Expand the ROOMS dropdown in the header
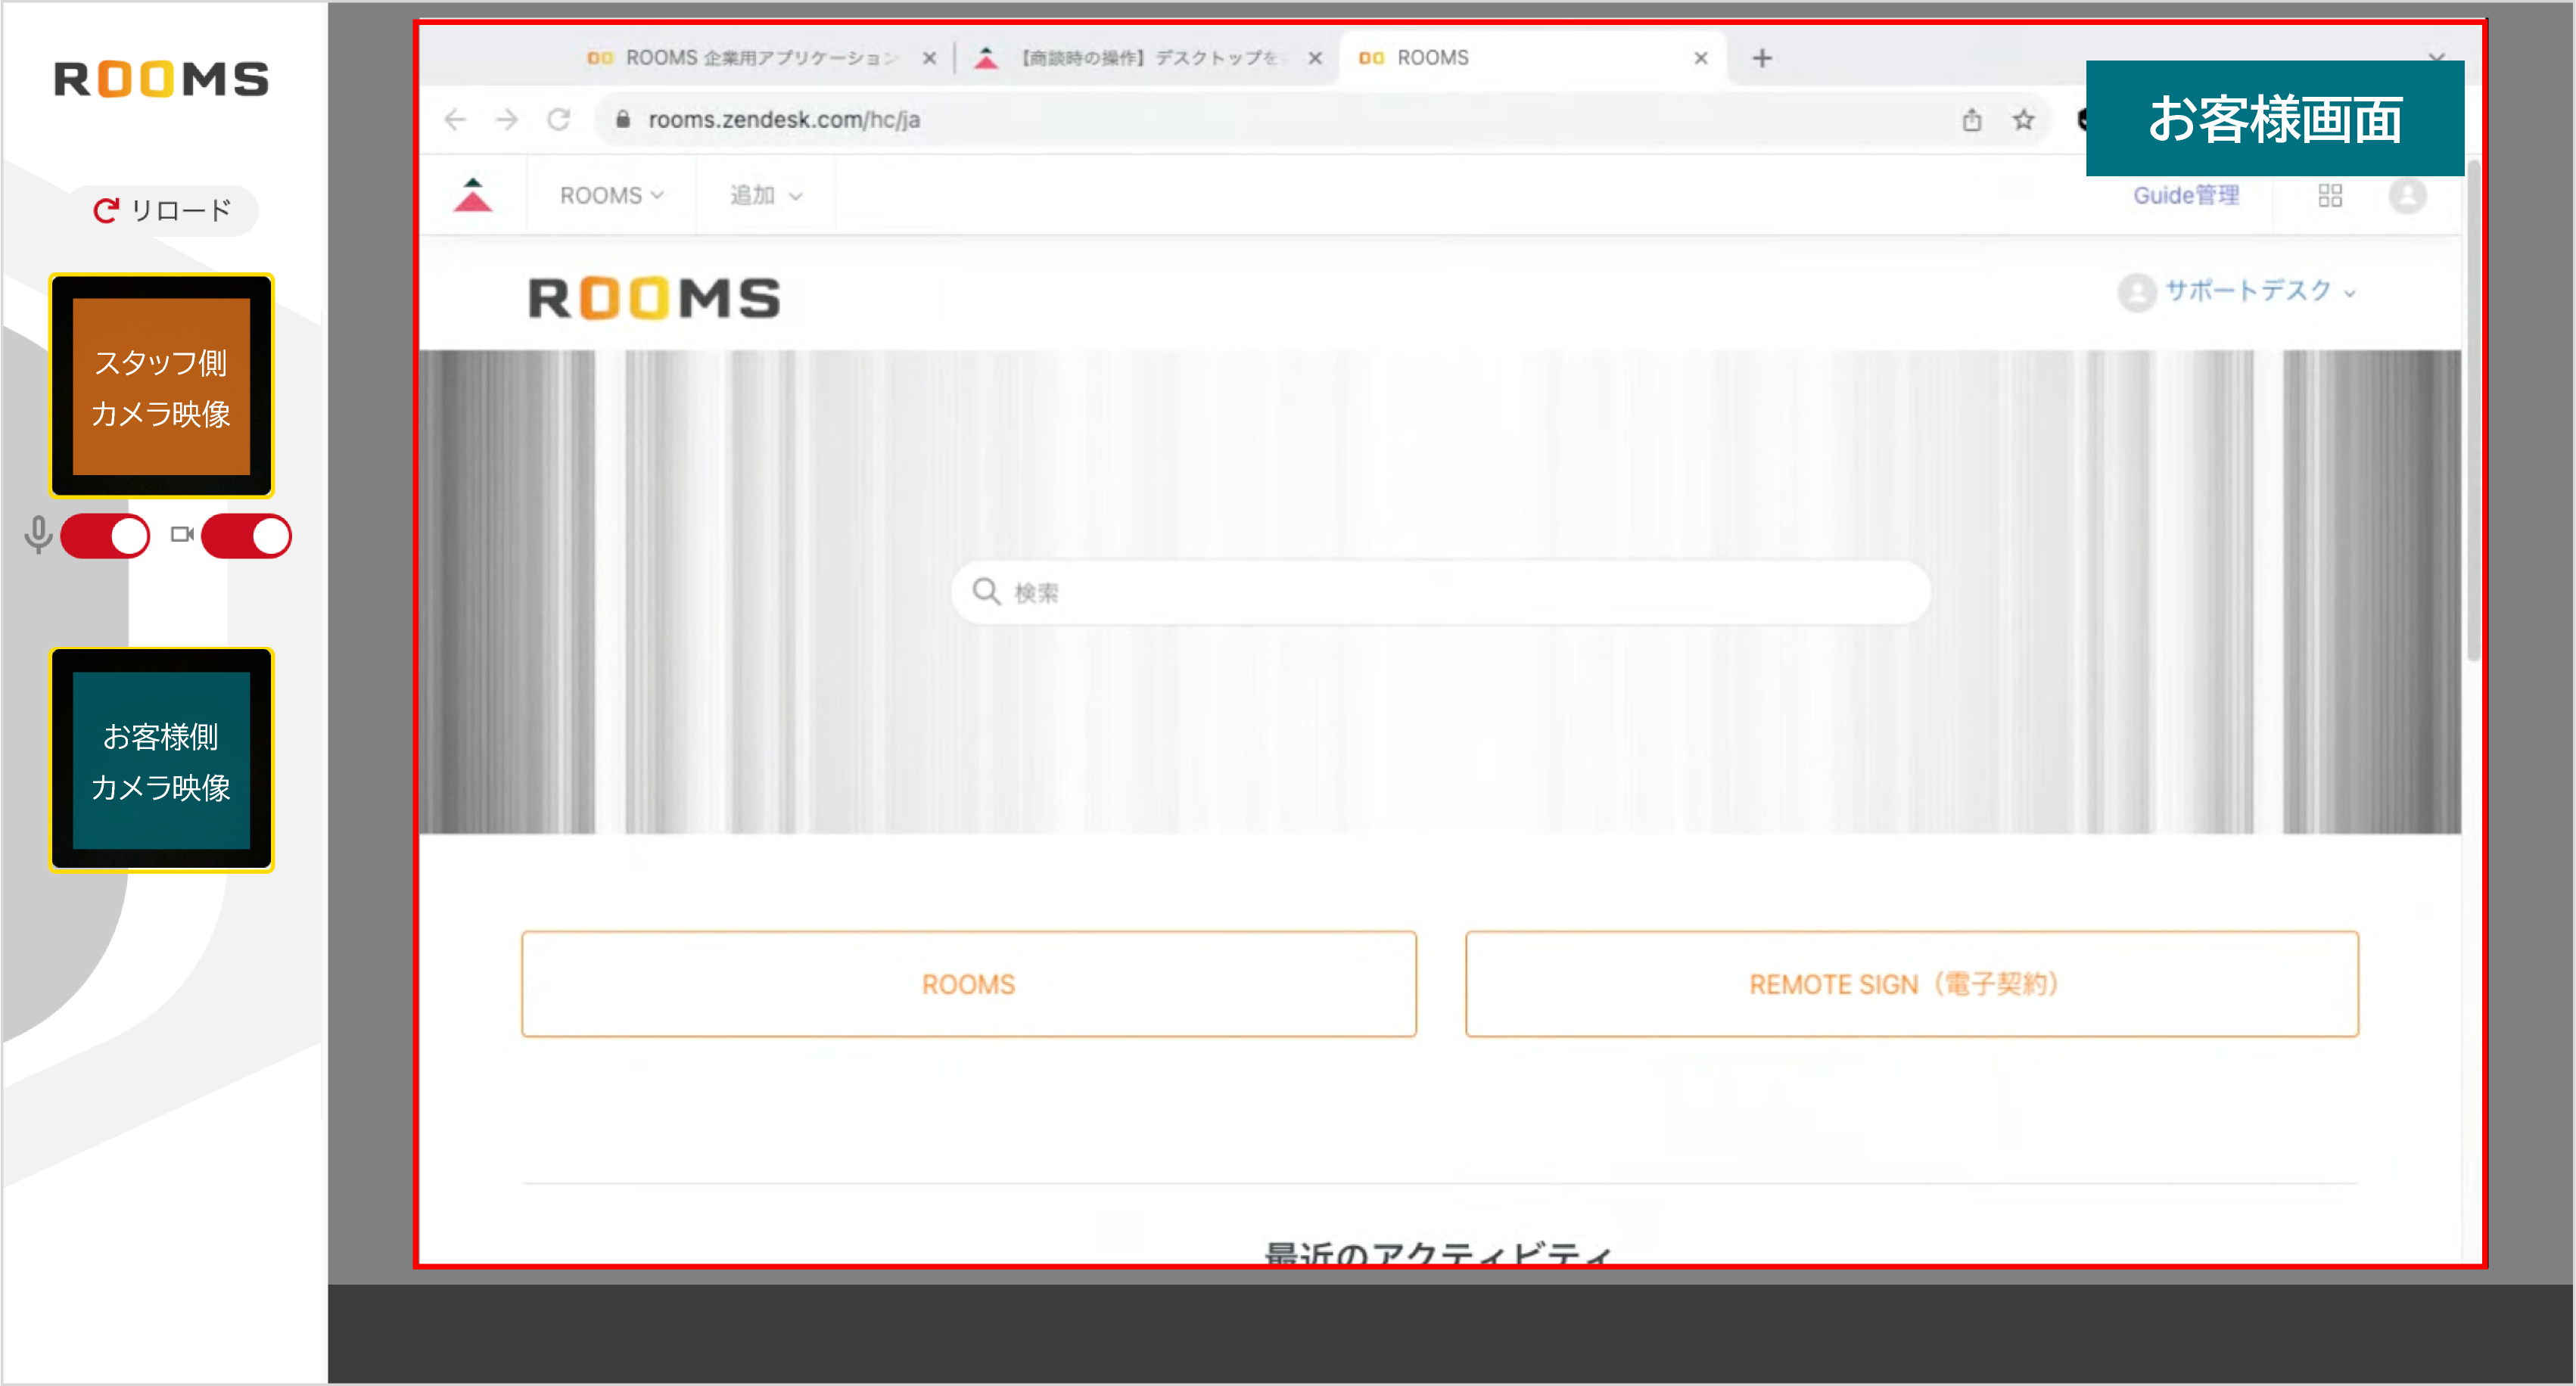2576x1386 pixels. coord(611,195)
